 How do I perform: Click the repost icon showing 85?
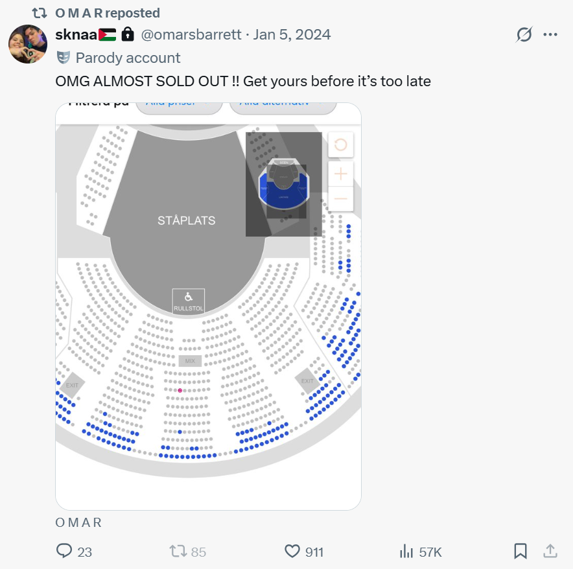pyautogui.click(x=178, y=551)
